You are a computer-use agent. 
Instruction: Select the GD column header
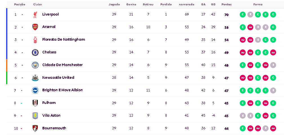tap(213, 5)
